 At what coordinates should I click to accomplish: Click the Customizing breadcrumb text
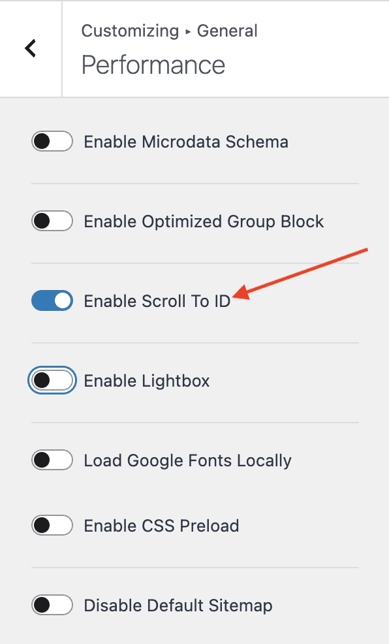(129, 31)
